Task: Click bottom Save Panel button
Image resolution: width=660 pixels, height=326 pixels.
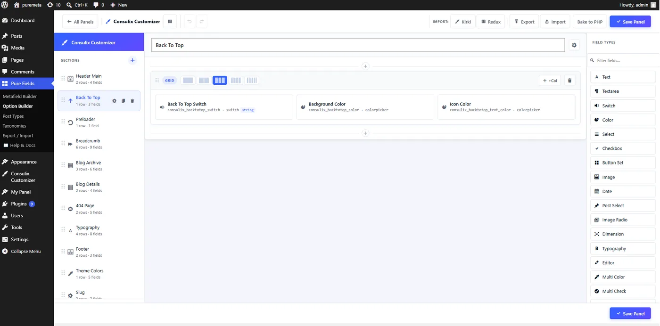Action: click(x=630, y=314)
